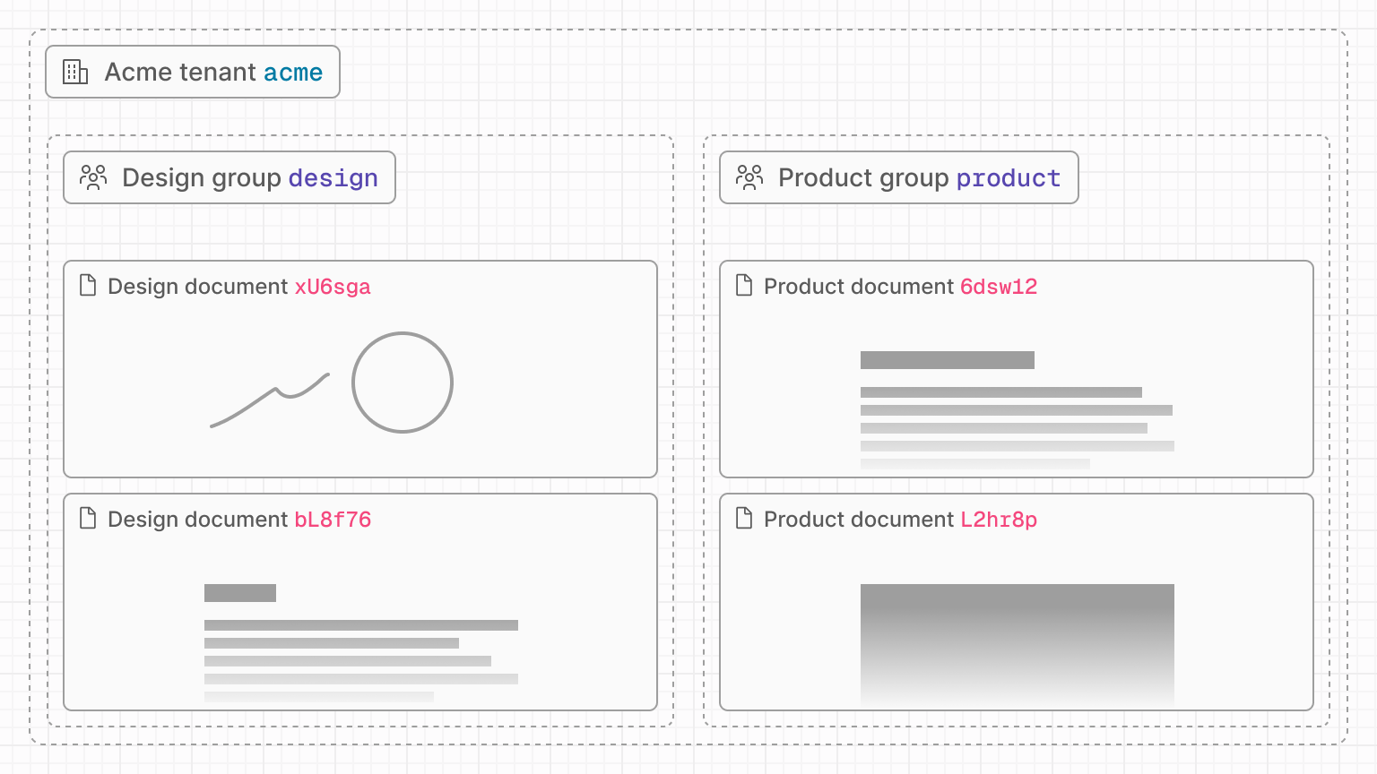This screenshot has width=1377, height=774.
Task: Click the gradient block in document L2hr8p
Action: (x=1017, y=643)
